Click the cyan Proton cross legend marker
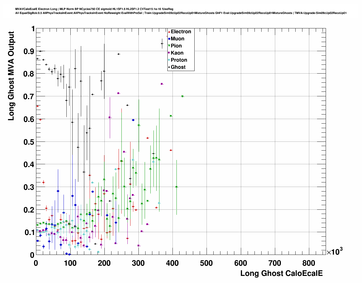The width and height of the screenshot is (362, 283). (169, 60)
